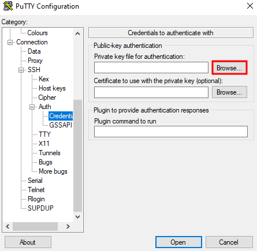257x251 pixels.
Task: Focus the private key file field
Action: pos(151,68)
